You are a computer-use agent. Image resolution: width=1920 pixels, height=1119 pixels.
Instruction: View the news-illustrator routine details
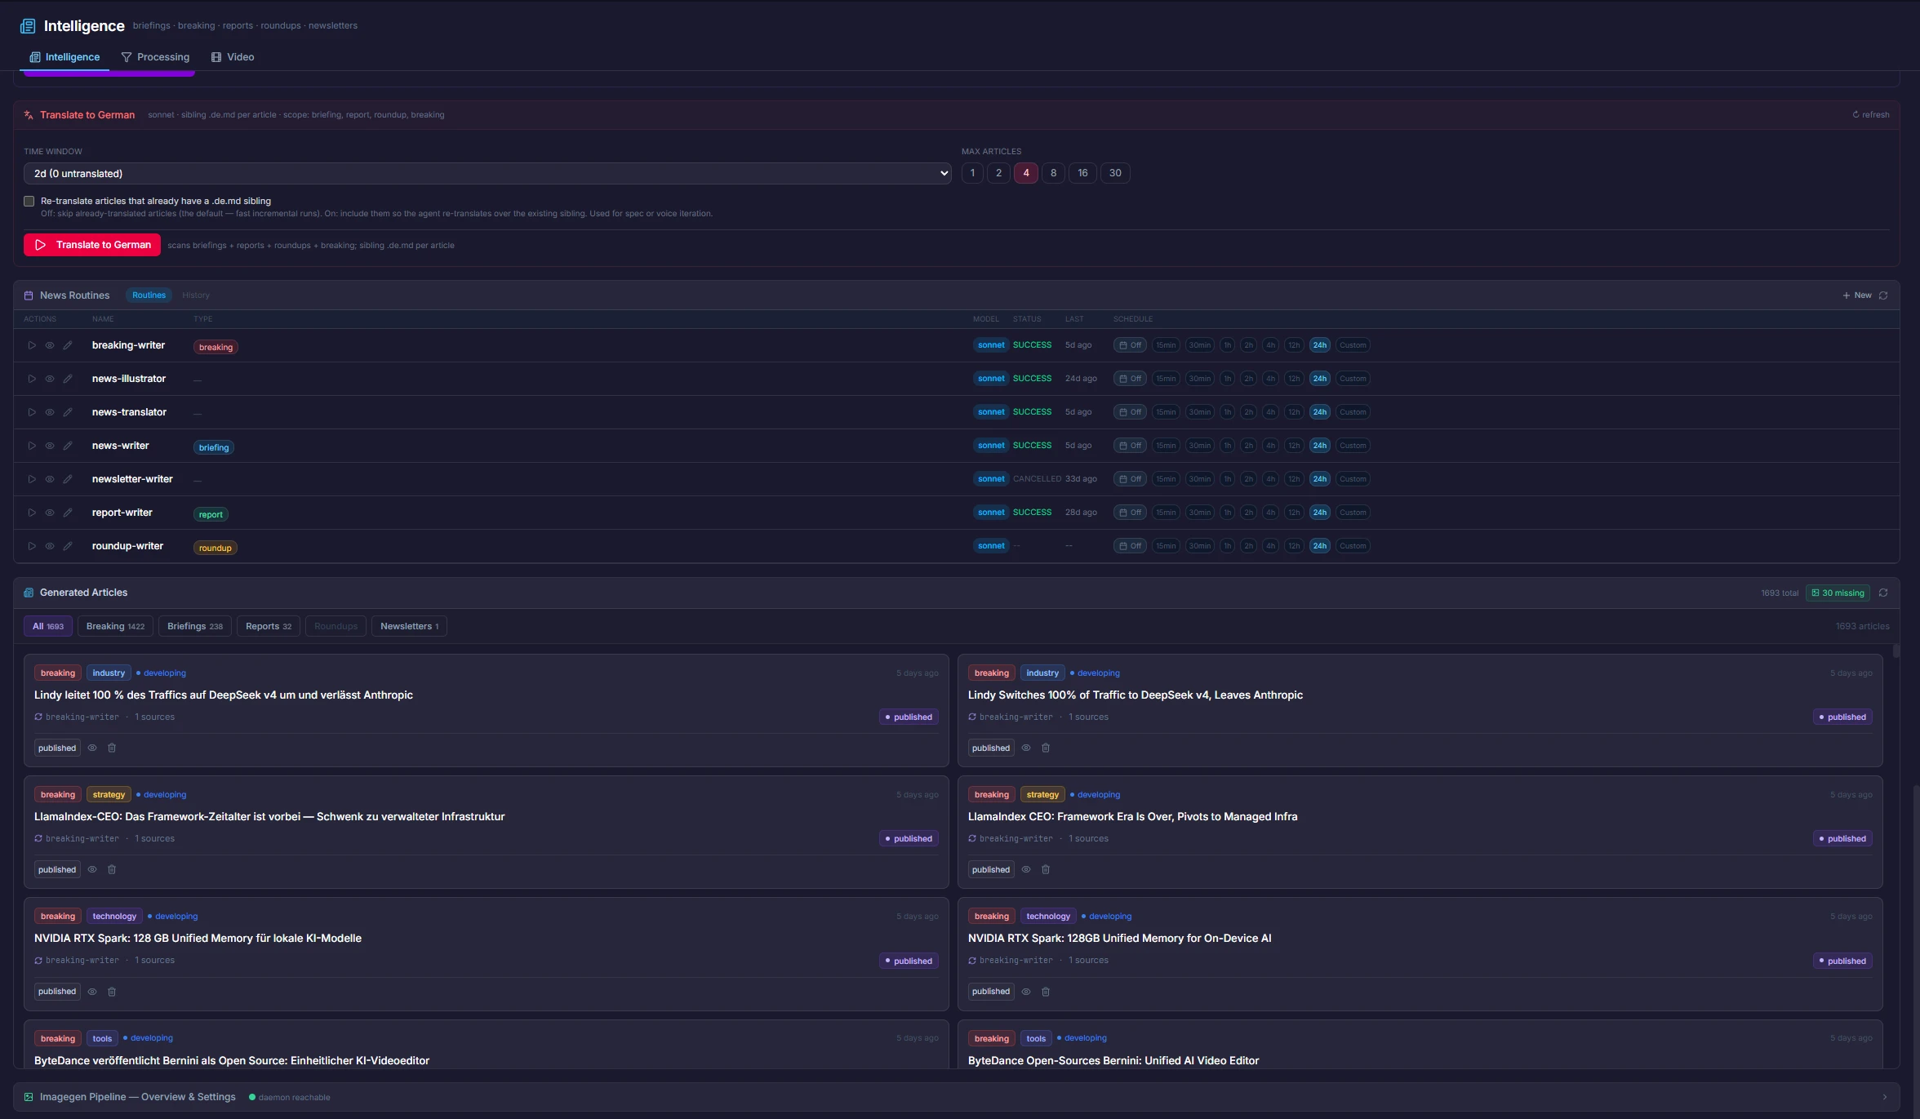(x=50, y=379)
